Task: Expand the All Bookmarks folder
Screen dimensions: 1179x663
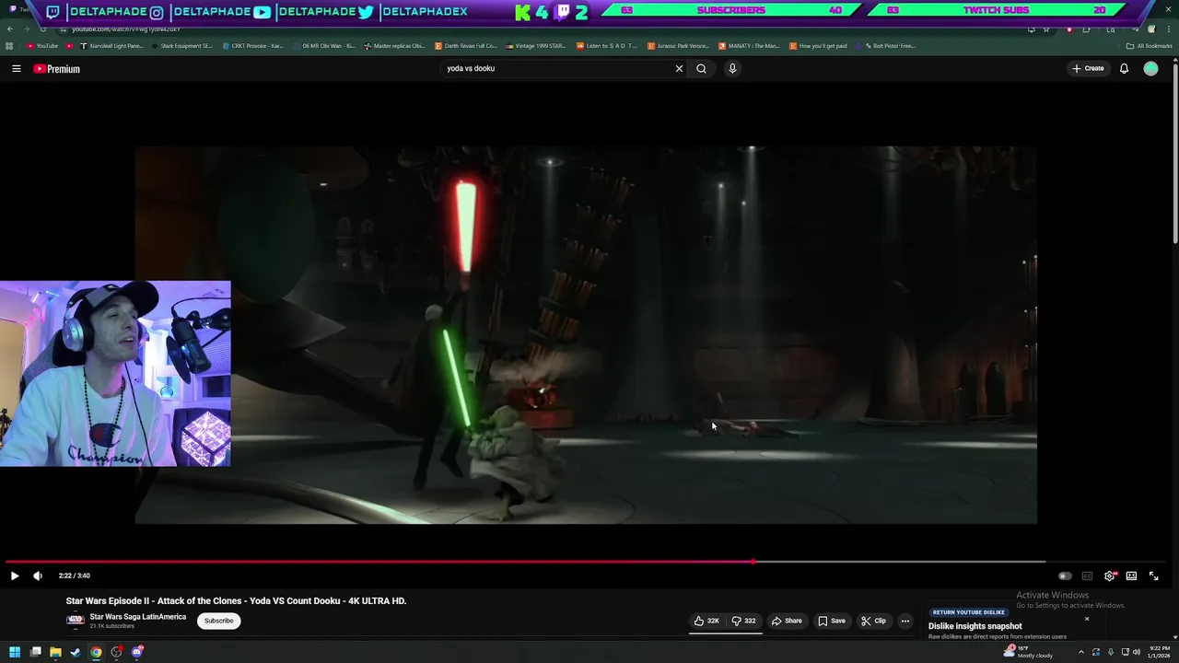Action: coord(1149,46)
